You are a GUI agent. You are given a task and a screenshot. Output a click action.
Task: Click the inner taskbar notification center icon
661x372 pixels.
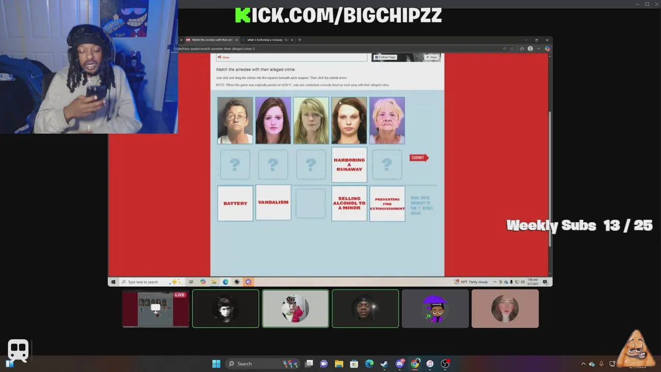(x=545, y=282)
